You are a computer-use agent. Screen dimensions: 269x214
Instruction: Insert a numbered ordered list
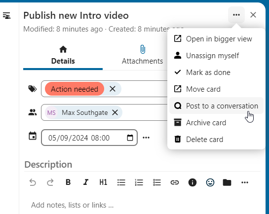pos(139,182)
